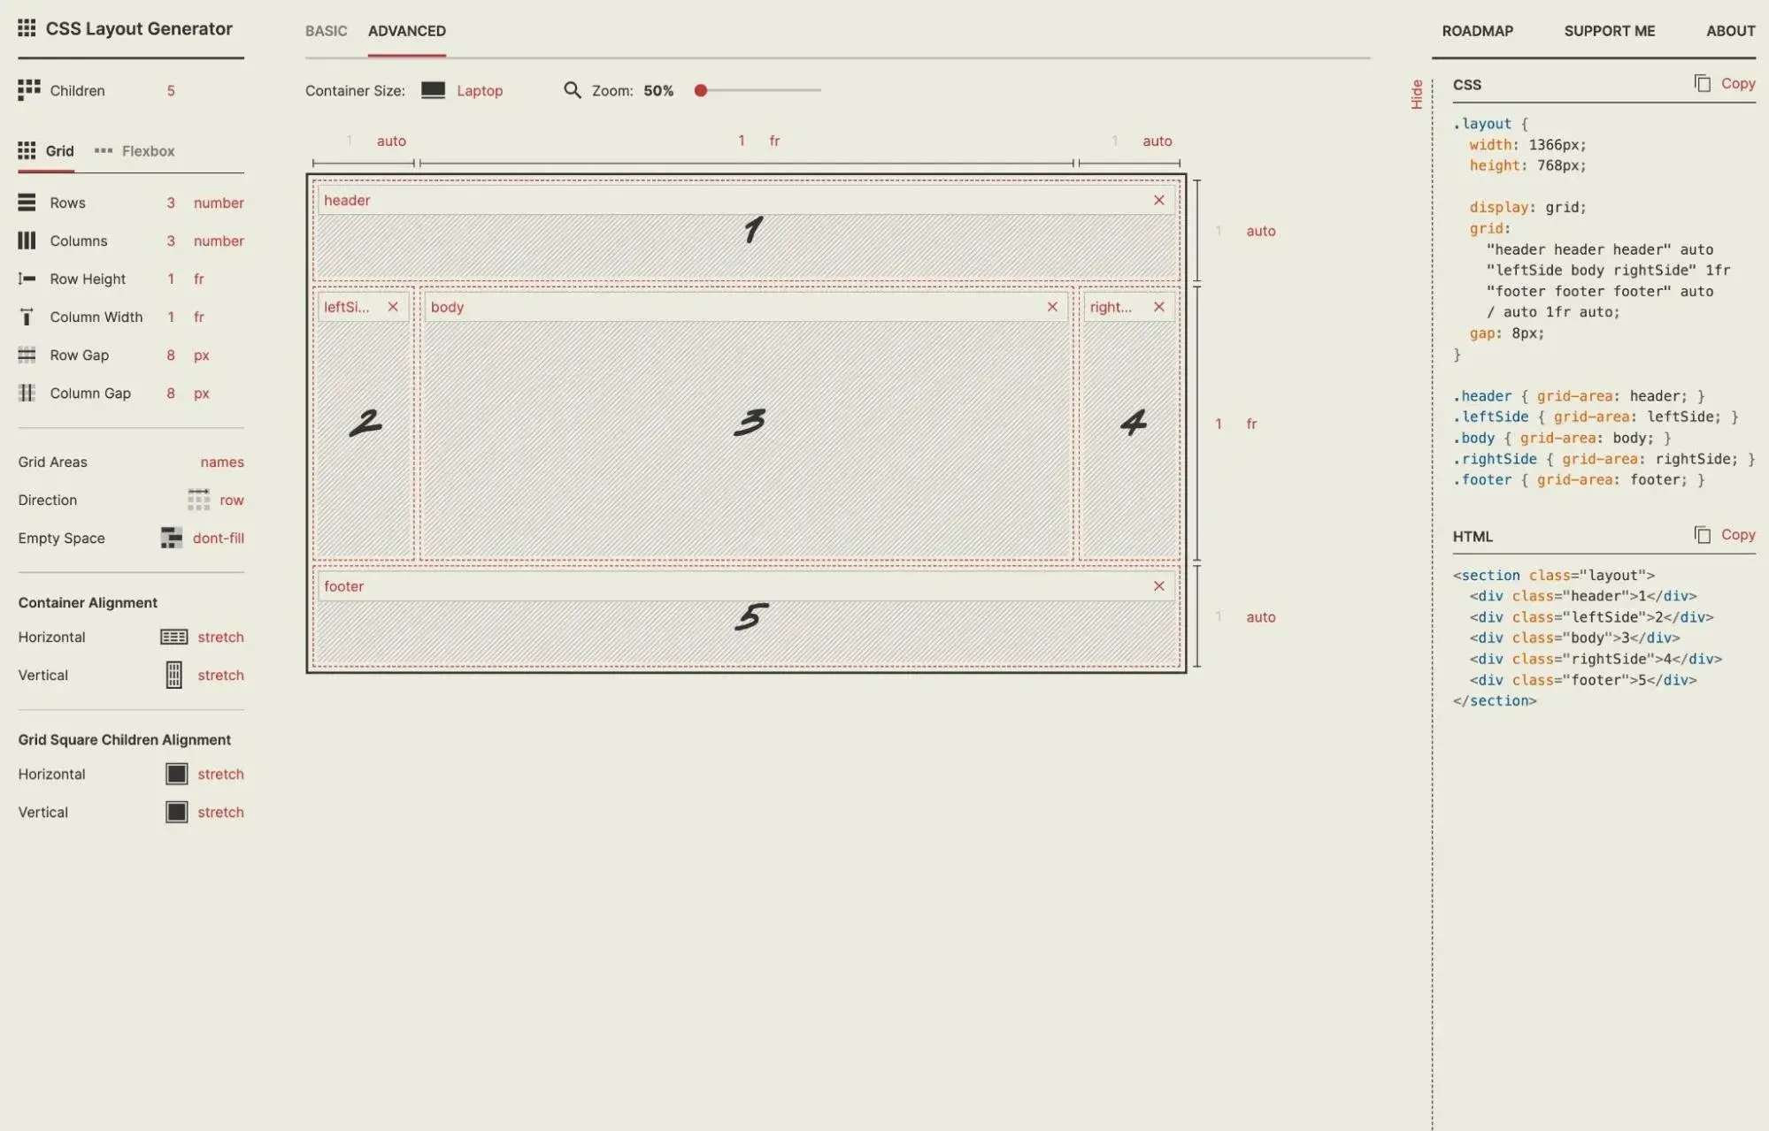Screen dimensions: 1769x1131
Task: Remove the body grid area
Action: (1052, 307)
